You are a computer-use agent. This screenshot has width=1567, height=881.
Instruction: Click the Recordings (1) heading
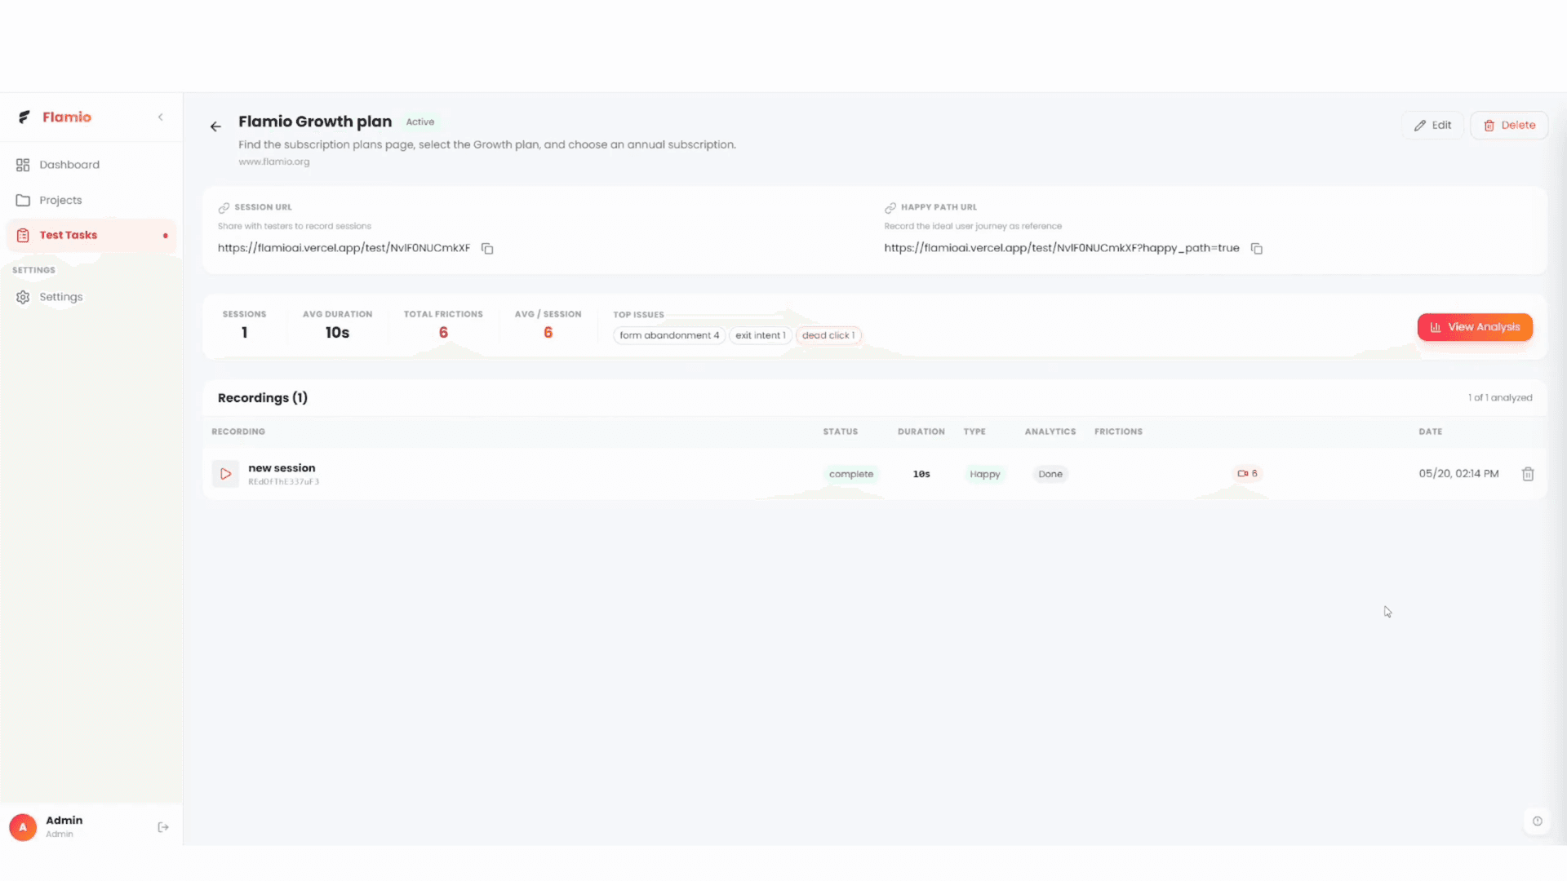click(263, 398)
